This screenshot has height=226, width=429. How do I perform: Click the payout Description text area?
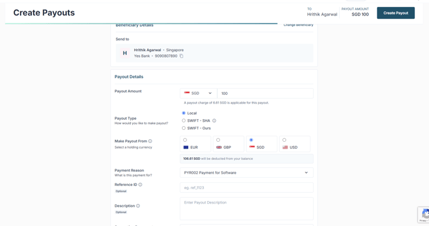246,209
